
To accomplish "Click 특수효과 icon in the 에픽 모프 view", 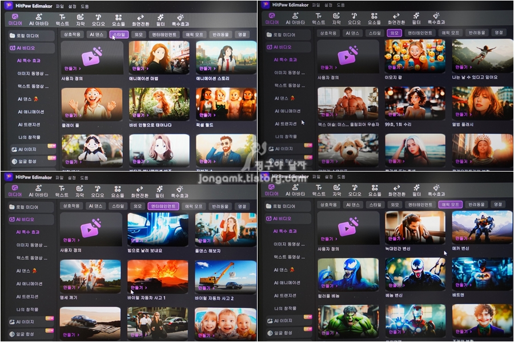I will pos(436,190).
